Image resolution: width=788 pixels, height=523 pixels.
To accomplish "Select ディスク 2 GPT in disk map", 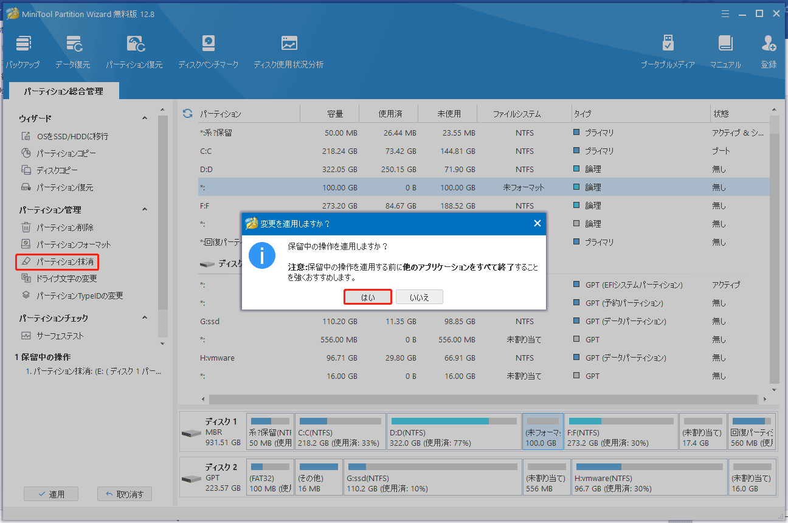I will tap(212, 477).
